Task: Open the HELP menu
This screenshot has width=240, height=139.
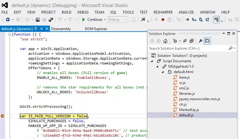Action: point(225,12)
